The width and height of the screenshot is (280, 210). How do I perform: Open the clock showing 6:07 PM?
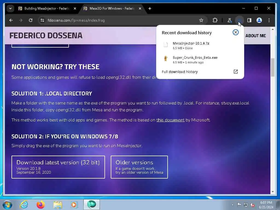pos(266,205)
